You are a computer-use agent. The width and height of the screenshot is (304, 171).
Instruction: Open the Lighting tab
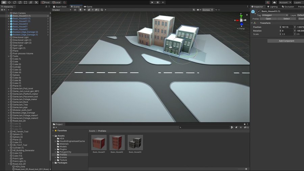[272, 7]
